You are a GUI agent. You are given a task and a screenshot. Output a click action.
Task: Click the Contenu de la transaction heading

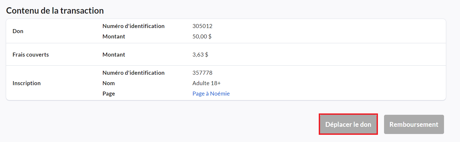coord(55,11)
